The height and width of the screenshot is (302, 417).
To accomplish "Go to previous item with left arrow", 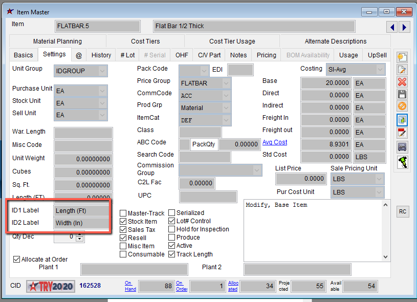I will [x=392, y=27].
